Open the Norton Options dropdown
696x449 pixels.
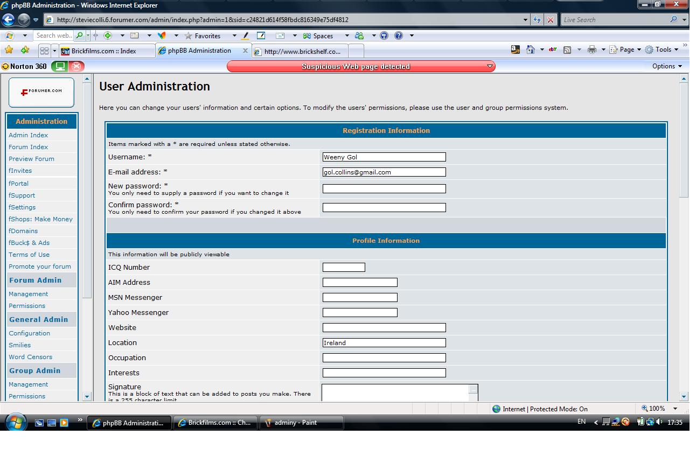[x=667, y=66]
